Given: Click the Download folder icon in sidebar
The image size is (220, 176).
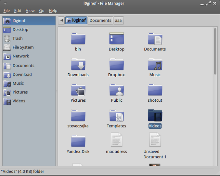Looking at the screenshot, I should (7, 75).
